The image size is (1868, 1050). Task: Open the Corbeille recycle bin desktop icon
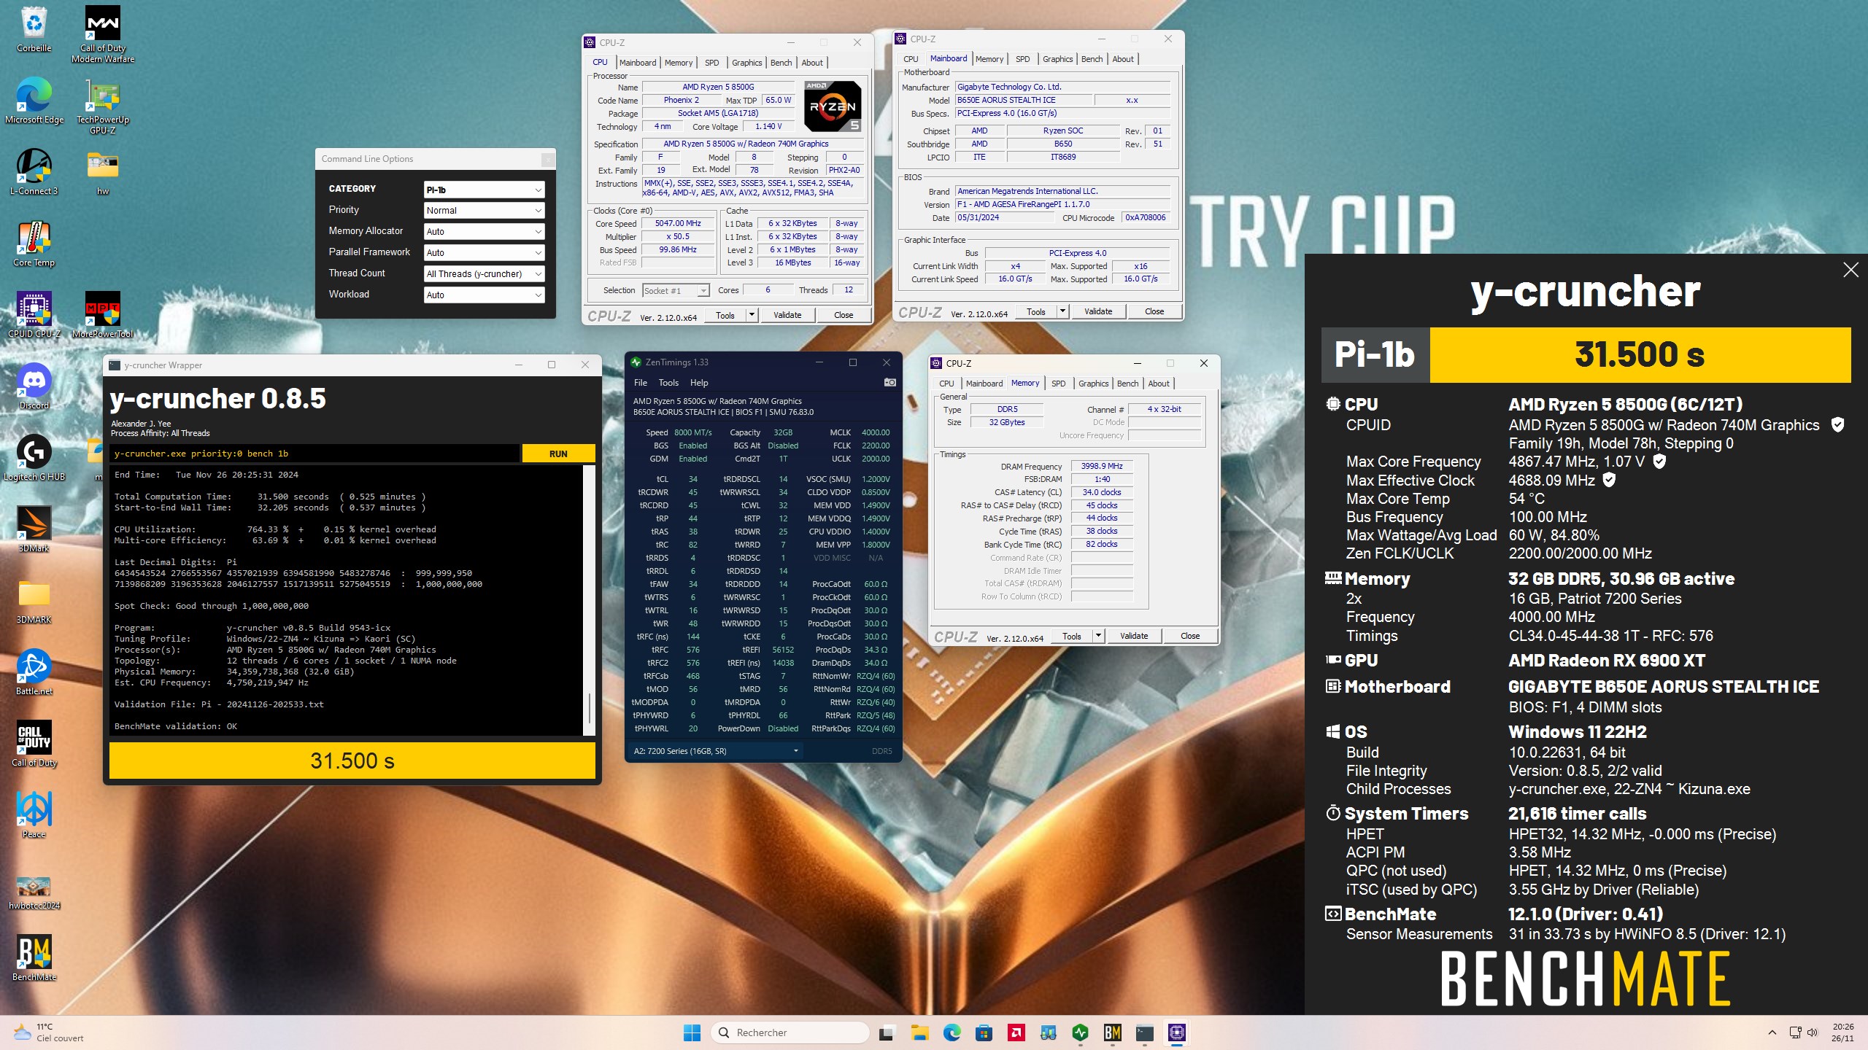tap(34, 30)
